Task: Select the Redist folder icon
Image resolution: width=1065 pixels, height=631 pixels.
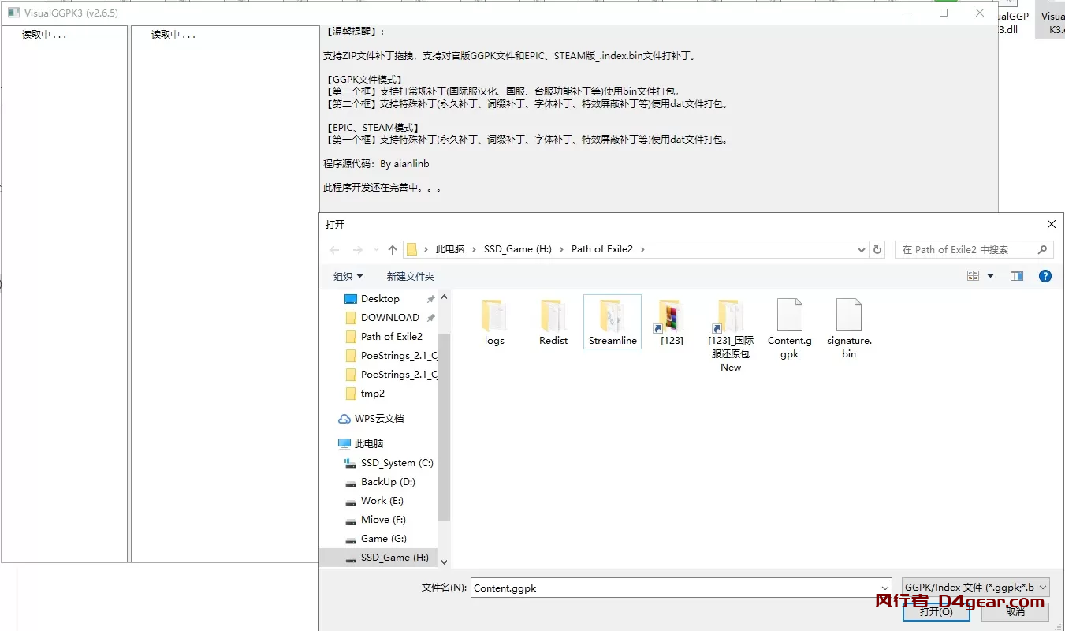Action: pos(553,315)
